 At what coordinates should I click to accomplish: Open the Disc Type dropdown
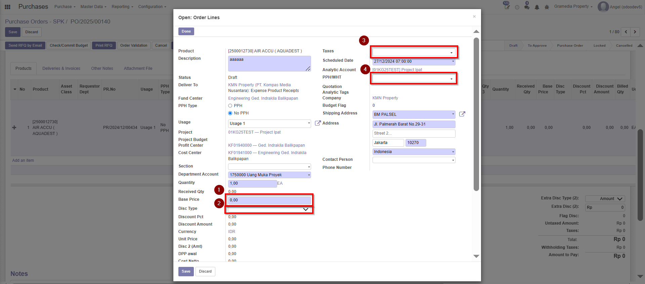point(269,209)
